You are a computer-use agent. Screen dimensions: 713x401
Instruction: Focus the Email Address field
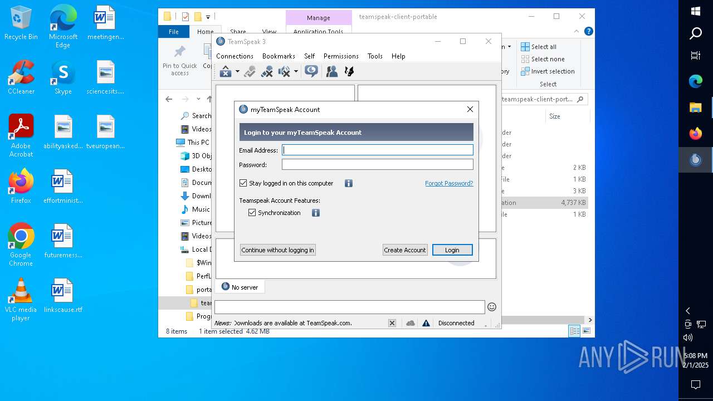[x=378, y=150]
